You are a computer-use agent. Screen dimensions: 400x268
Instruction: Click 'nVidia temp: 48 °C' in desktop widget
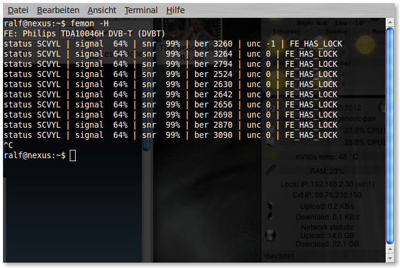[x=327, y=156]
